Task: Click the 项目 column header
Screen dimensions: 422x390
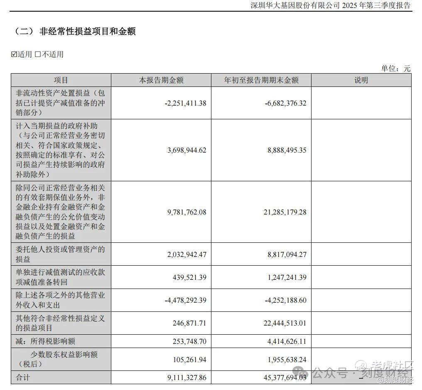Action: point(61,80)
